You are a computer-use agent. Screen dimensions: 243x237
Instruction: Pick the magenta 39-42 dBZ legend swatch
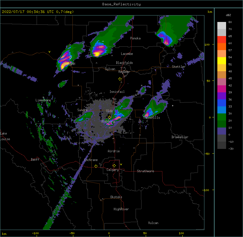coord(222,89)
